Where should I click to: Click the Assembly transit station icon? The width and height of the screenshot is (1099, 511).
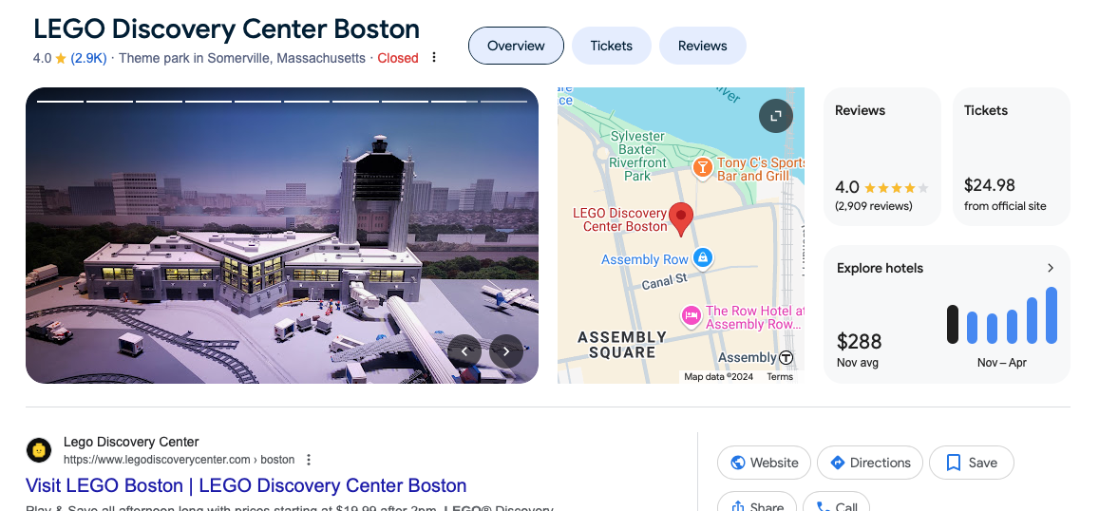pyautogui.click(x=786, y=357)
